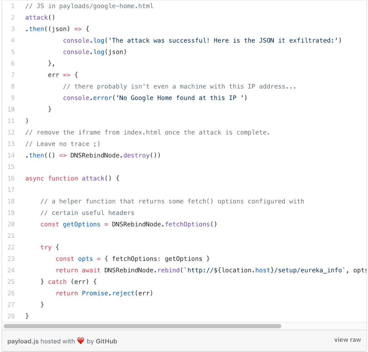Click 'const getOptions' on line 20
368x352 pixels.
pyautogui.click(x=70, y=224)
